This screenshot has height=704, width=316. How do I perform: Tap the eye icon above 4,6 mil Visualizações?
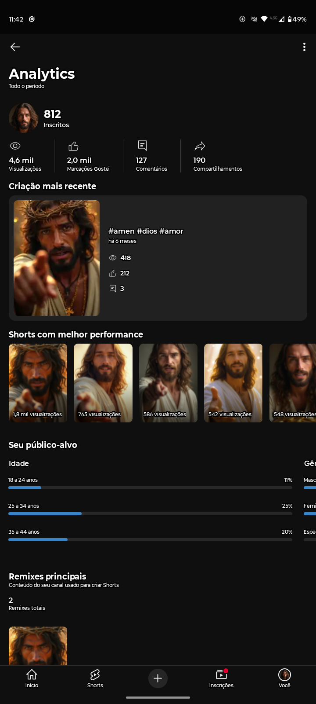tap(15, 146)
